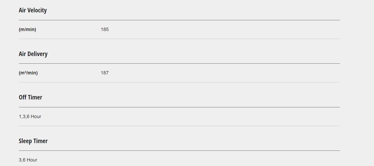Click the word Velocity in the first heading

coord(37,10)
